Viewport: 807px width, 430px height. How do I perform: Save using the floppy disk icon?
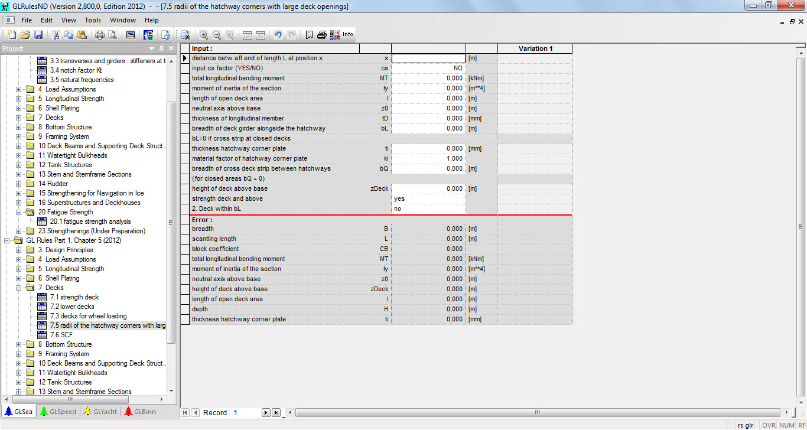[38, 35]
